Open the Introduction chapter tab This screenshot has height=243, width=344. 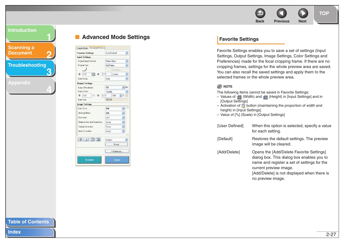[30, 33]
